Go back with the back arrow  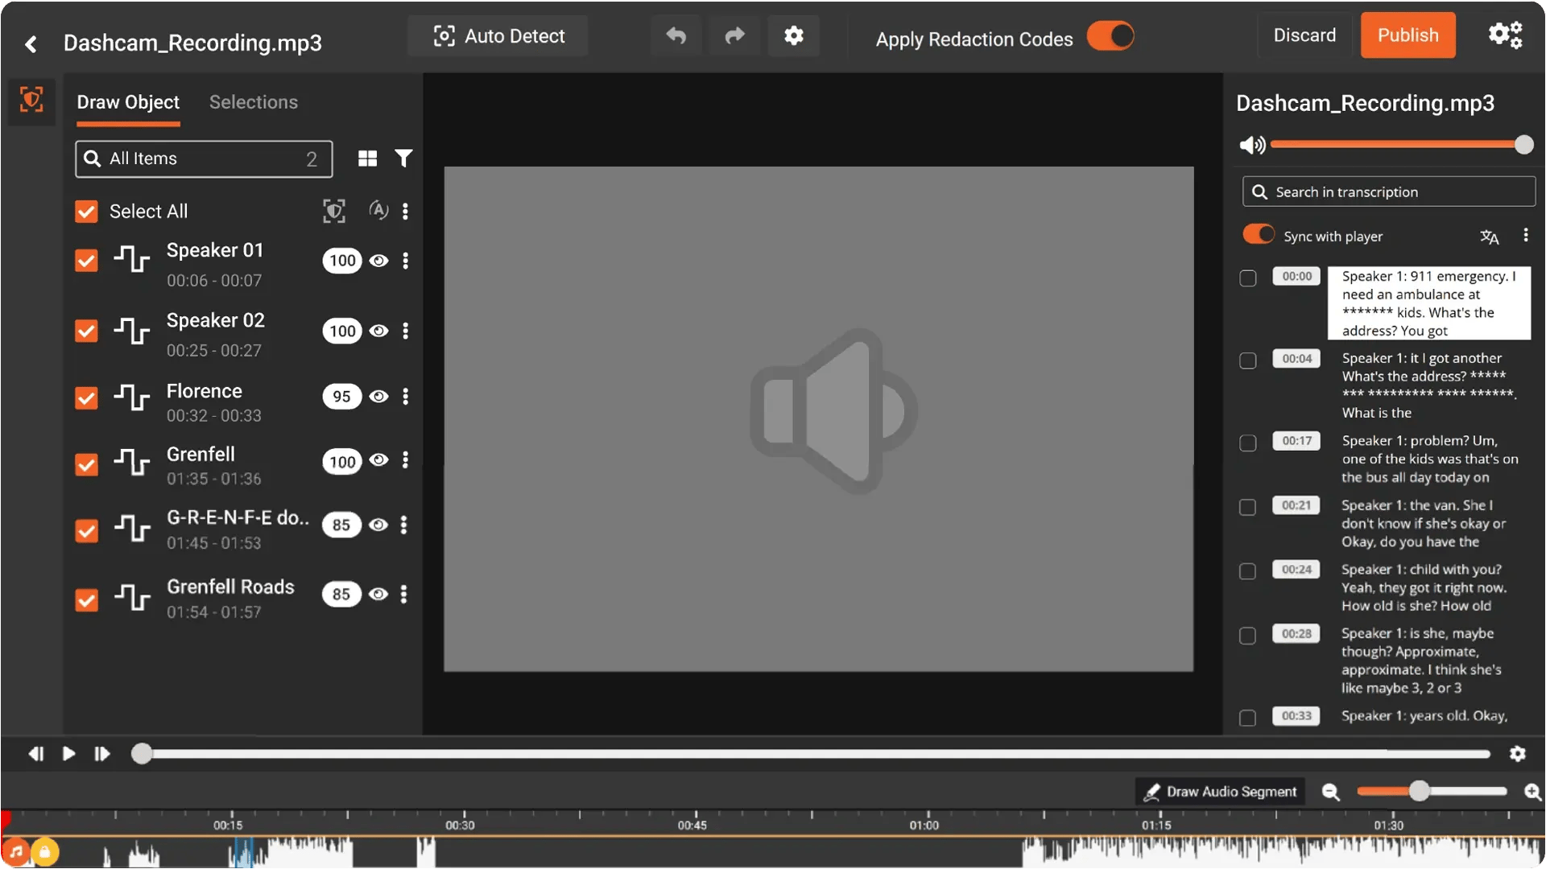tap(31, 43)
